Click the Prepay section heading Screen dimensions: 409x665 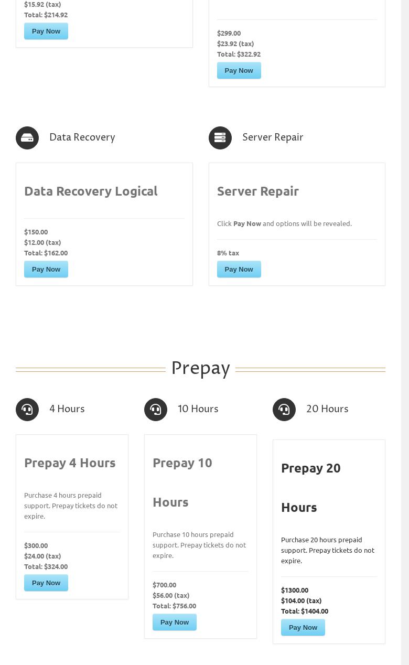[201, 368]
